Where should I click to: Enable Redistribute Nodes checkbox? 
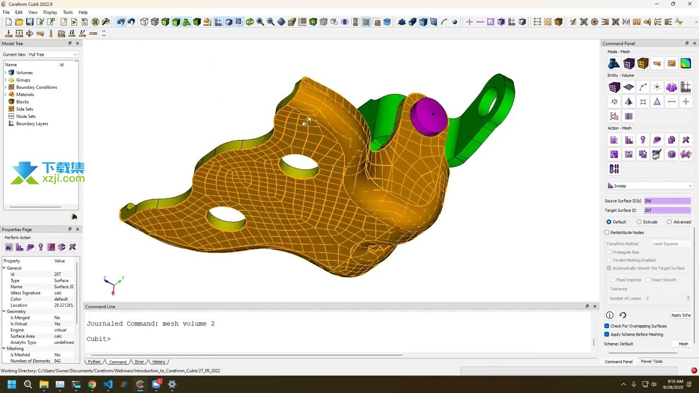point(607,233)
